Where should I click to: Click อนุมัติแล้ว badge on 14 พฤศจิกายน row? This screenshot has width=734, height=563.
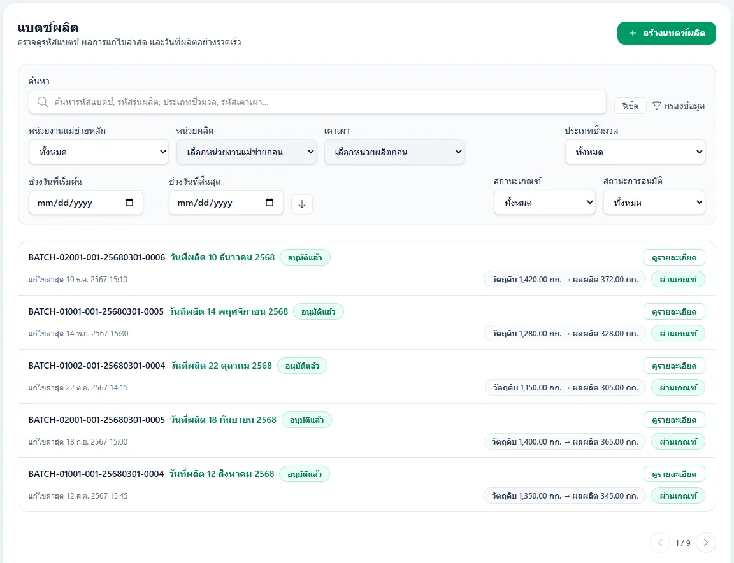[x=319, y=311]
